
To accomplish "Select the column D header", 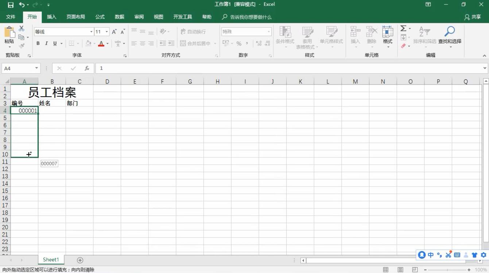I will pyautogui.click(x=107, y=81).
